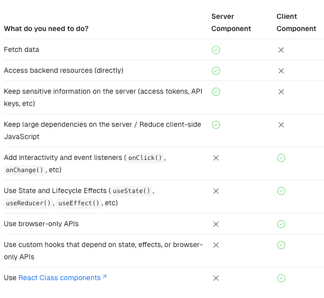Click Client cross for Keep large dependencies
Viewport: 324px width, 298px height.
click(281, 125)
